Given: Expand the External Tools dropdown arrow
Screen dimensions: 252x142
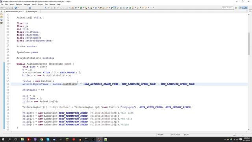Looking at the screenshot, I should pyautogui.click(x=88, y=8).
